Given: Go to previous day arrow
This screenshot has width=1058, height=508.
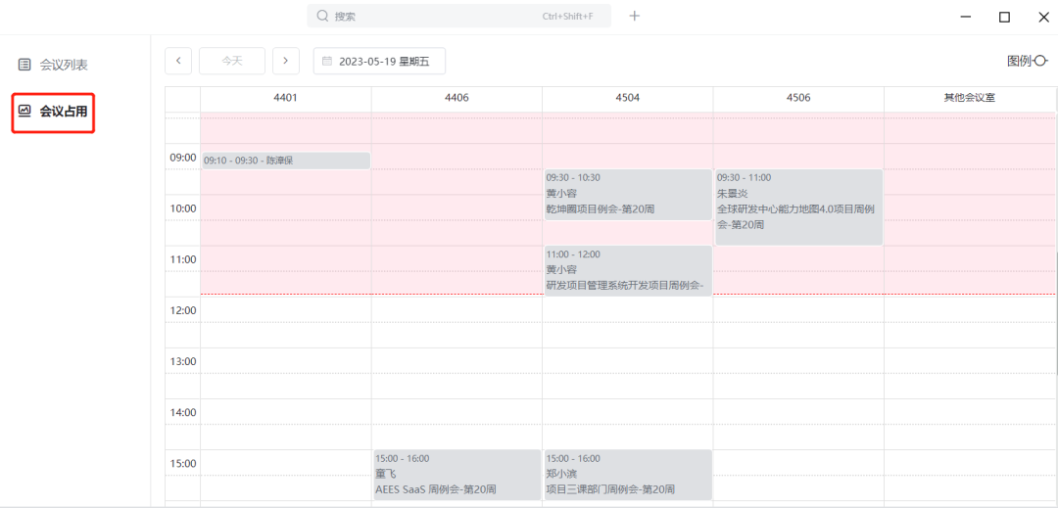Looking at the screenshot, I should click(x=178, y=61).
